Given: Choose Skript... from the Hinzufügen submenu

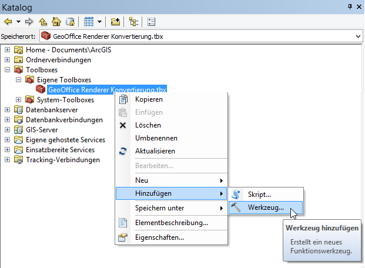Looking at the screenshot, I should [259, 194].
